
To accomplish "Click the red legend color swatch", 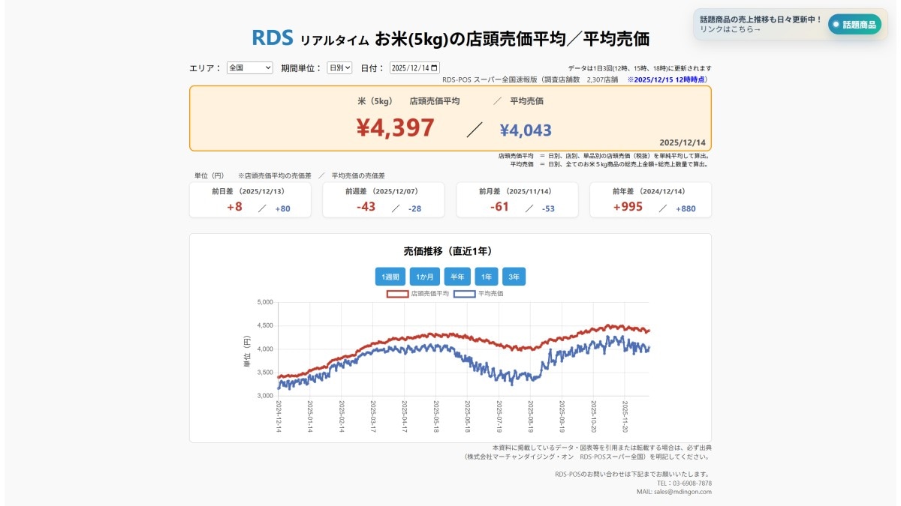I will click(x=398, y=294).
